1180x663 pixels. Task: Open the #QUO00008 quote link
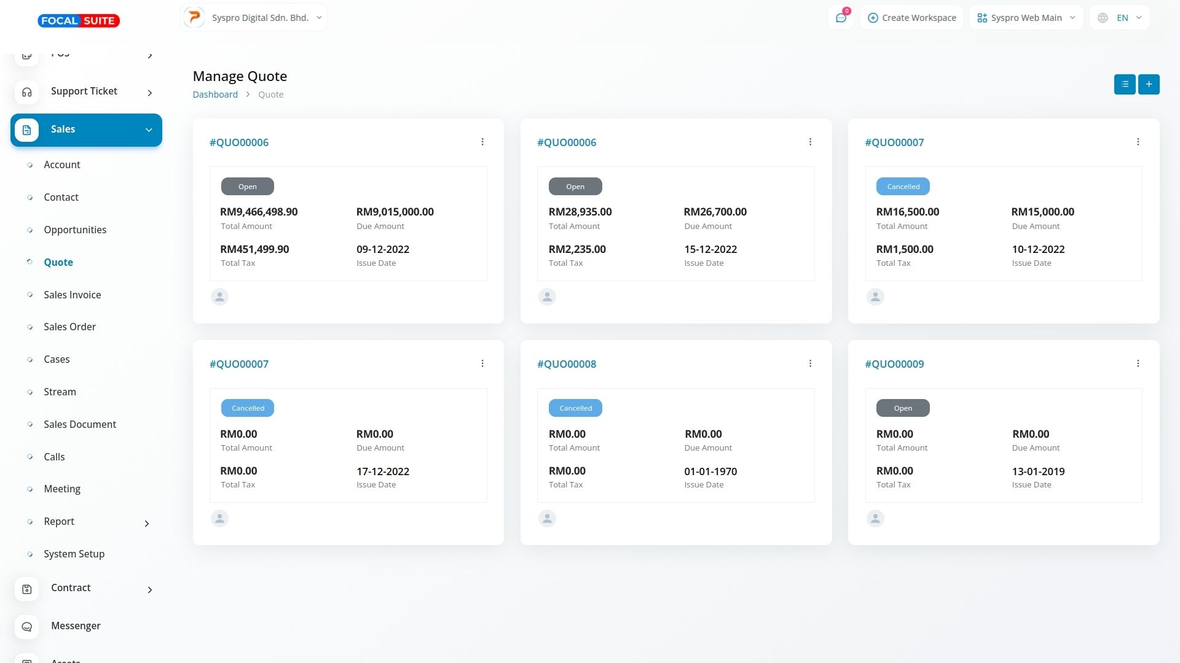(x=566, y=364)
